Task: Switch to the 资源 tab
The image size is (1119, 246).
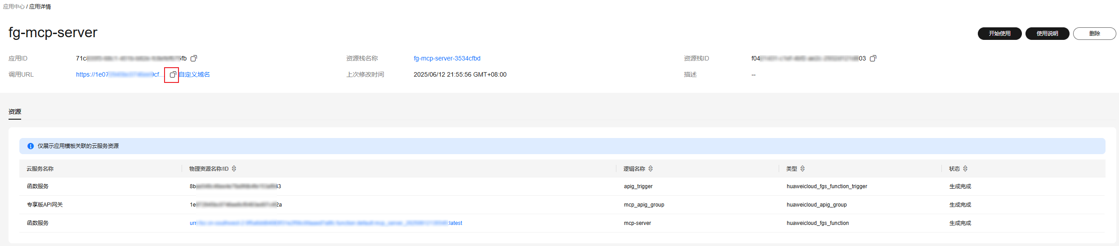Action: tap(15, 112)
